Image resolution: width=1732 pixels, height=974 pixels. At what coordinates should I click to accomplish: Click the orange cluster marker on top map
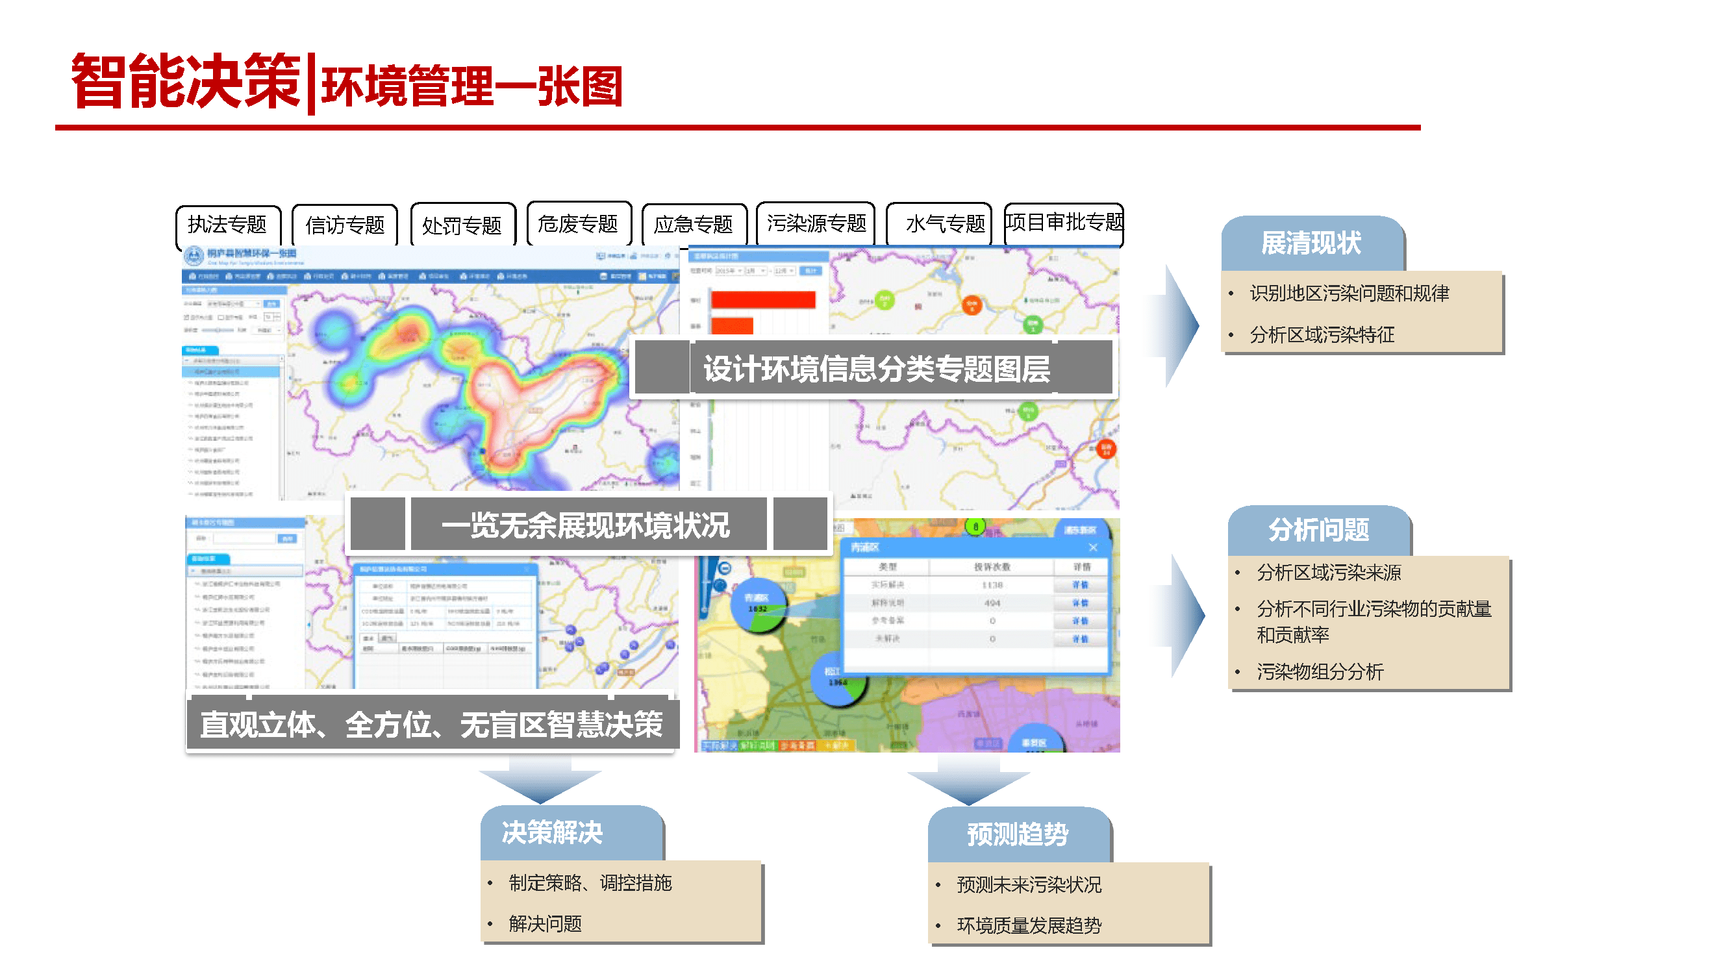(972, 306)
